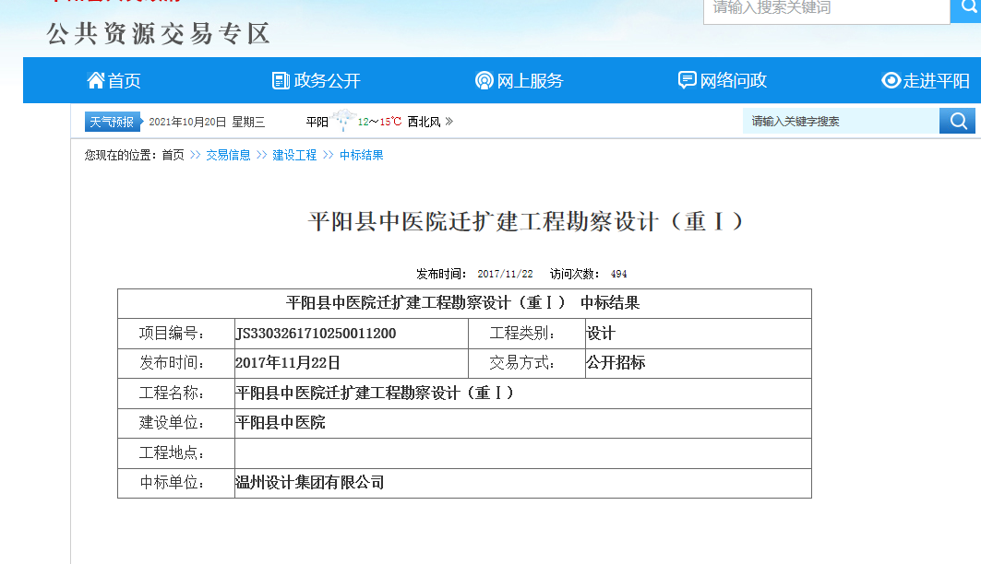Click the headset icon beside 网上服务
The image size is (981, 564).
[x=485, y=81]
